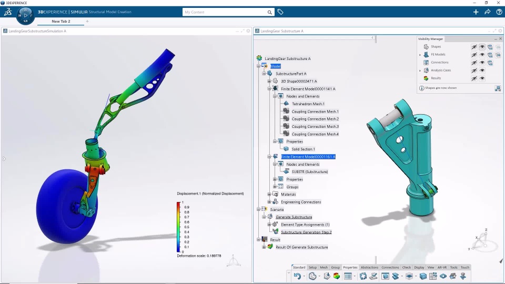Click the window view toolbar icon

[x=385, y=276]
